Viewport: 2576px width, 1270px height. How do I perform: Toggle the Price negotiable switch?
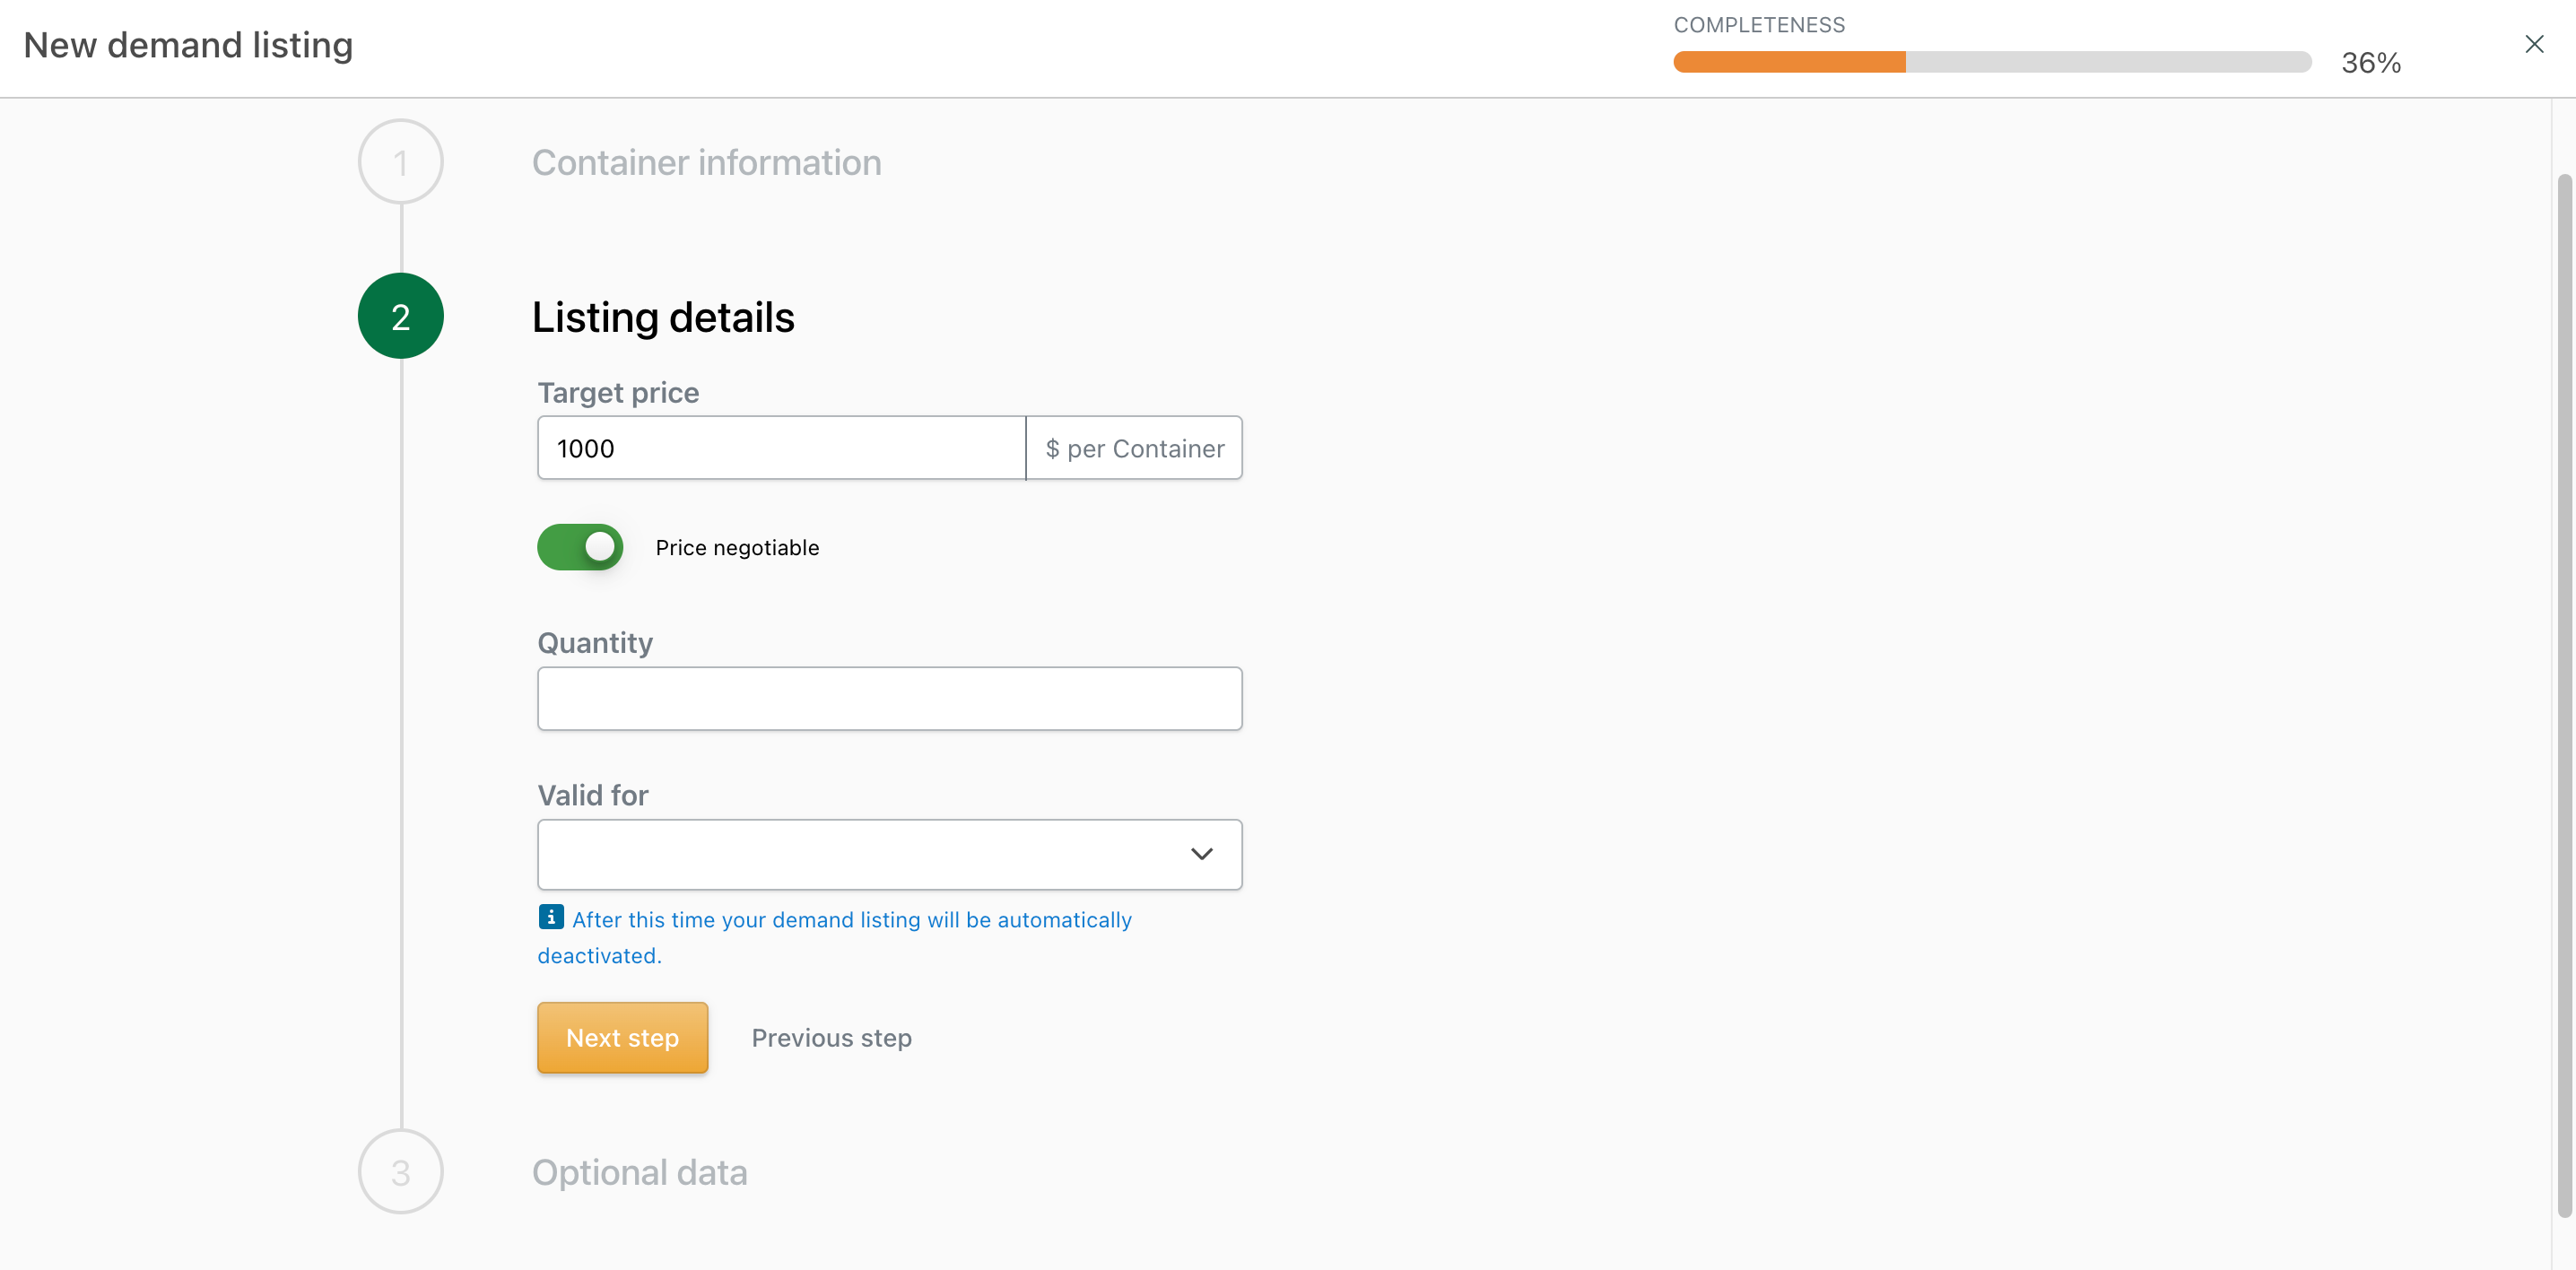pyautogui.click(x=580, y=547)
